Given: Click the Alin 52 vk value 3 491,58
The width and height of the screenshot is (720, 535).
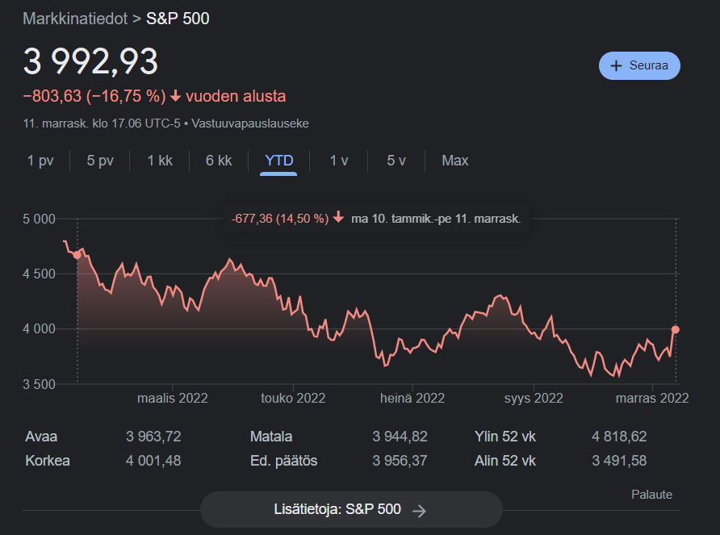Looking at the screenshot, I should 619,461.
